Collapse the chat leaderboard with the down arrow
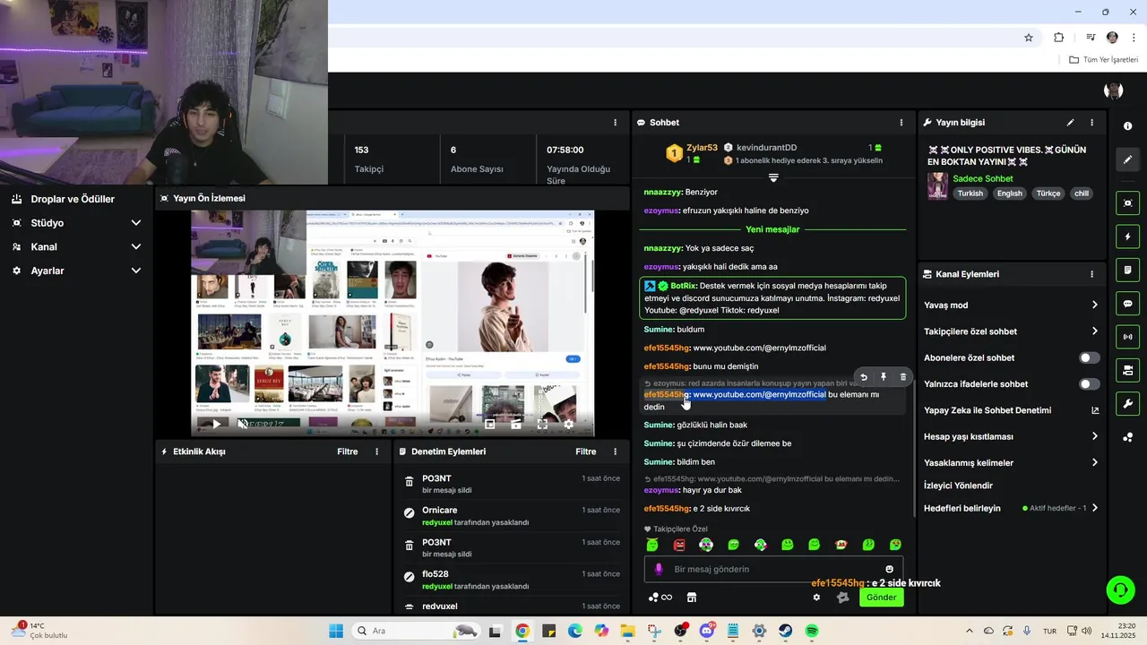The image size is (1147, 645). pyautogui.click(x=773, y=177)
